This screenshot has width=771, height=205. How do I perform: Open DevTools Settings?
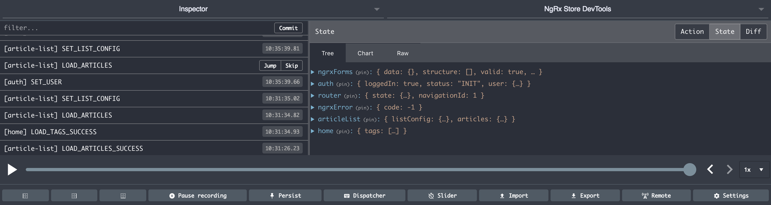(x=731, y=196)
